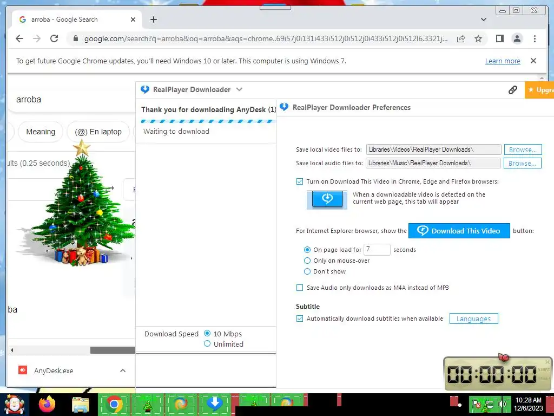
Task: Click the page horizontal scrollbar thumb
Action: coord(113,350)
